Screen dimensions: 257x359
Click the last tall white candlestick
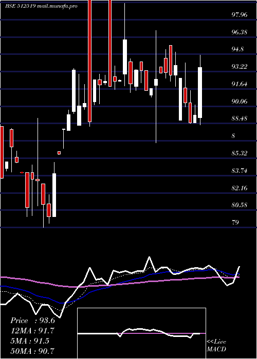pyautogui.click(x=200, y=92)
